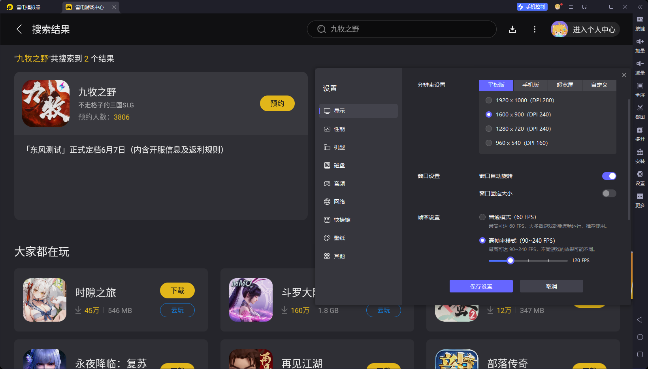
Task: Open 机型 settings section
Action: pyautogui.click(x=358, y=147)
